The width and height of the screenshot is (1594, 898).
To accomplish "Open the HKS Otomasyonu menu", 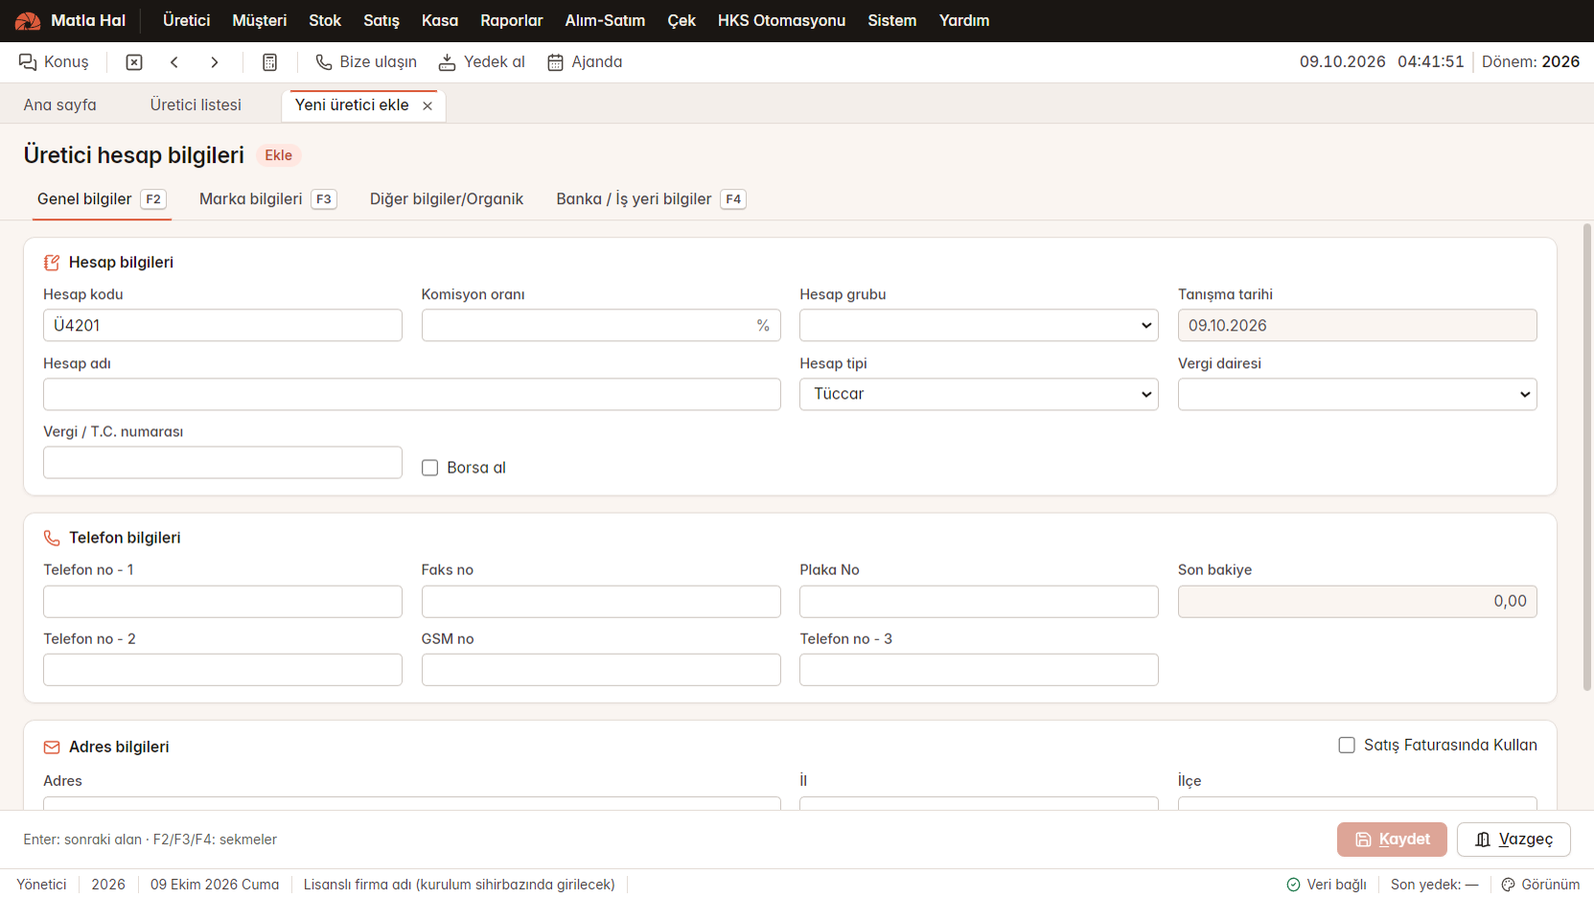I will [x=781, y=21].
